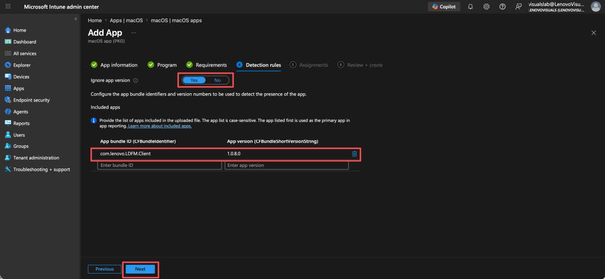Set Ignore app version to Yes
Viewport: 605px width, 279px height.
pos(194,80)
